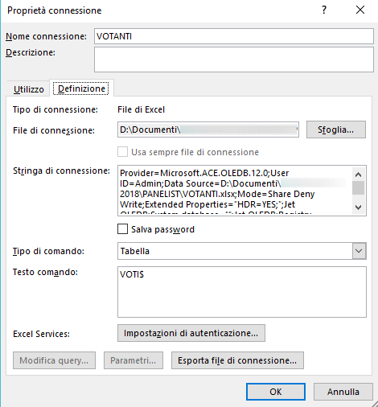Viewport: 378px width, 407px height.
Task: Click the connection string scroll down arrow
Action: [x=358, y=208]
